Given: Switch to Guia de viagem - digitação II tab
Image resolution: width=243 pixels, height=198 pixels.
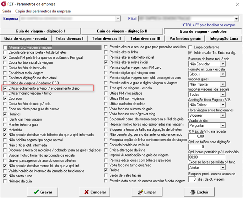Looking at the screenshot, I should pyautogui.click(x=122, y=31).
